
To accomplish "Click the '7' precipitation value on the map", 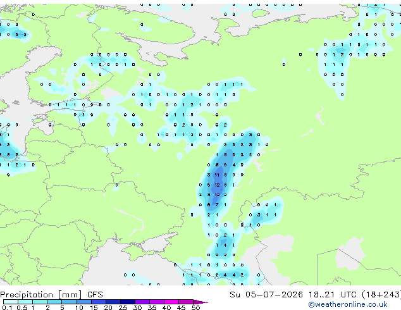I will [217, 204].
